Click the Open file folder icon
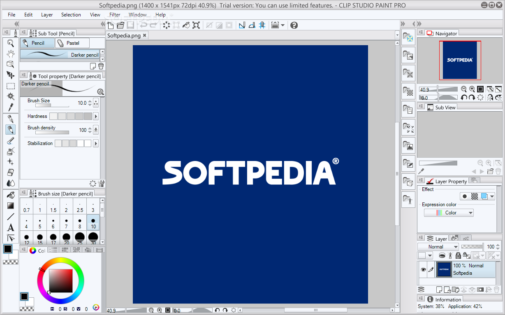This screenshot has height=315, width=505. click(x=120, y=25)
